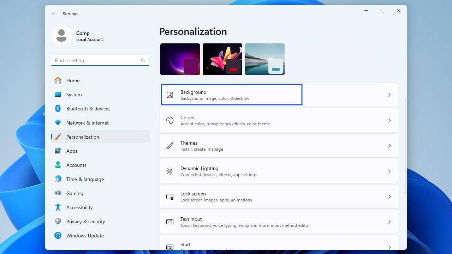The height and width of the screenshot is (254, 452).
Task: Click the Start row icon
Action: coord(170,247)
